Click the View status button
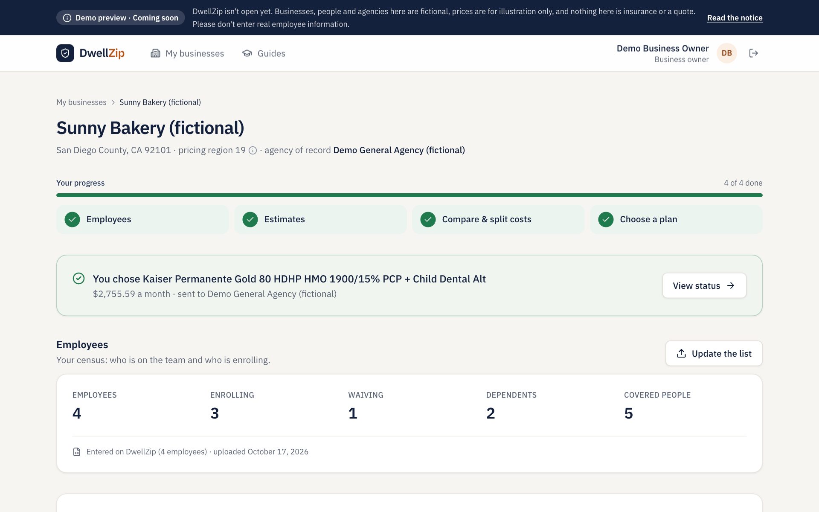 704,285
